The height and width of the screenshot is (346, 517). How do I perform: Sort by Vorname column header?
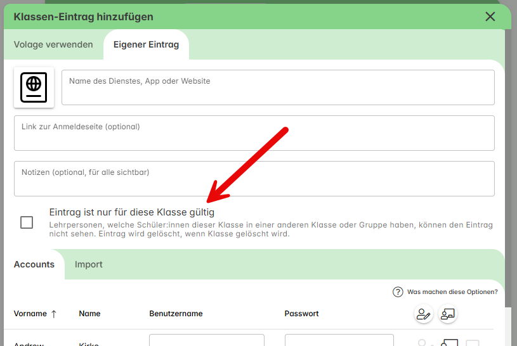(30, 314)
